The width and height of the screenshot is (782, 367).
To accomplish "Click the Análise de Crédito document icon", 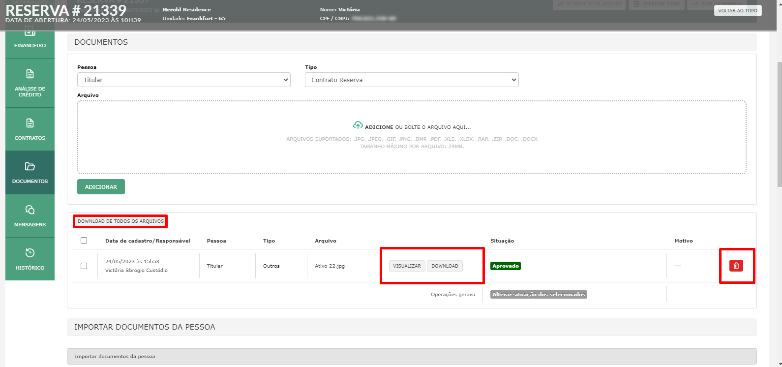I will point(30,74).
